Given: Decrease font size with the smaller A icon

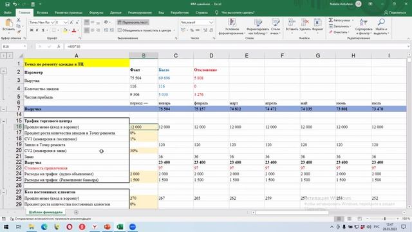Looking at the screenshot, I should (77, 23).
